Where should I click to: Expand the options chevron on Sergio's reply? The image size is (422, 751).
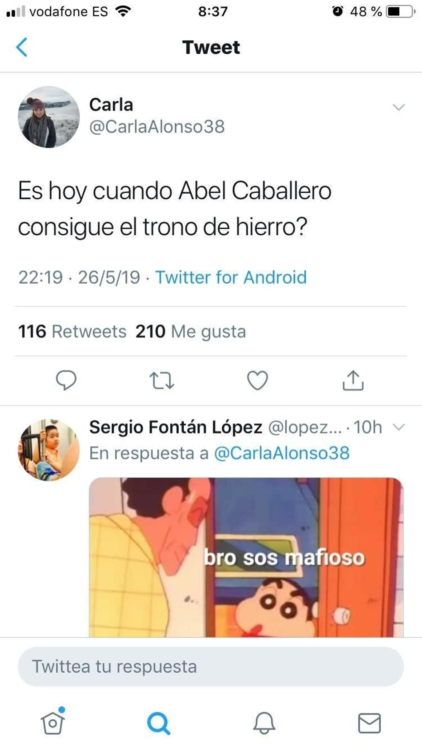399,427
